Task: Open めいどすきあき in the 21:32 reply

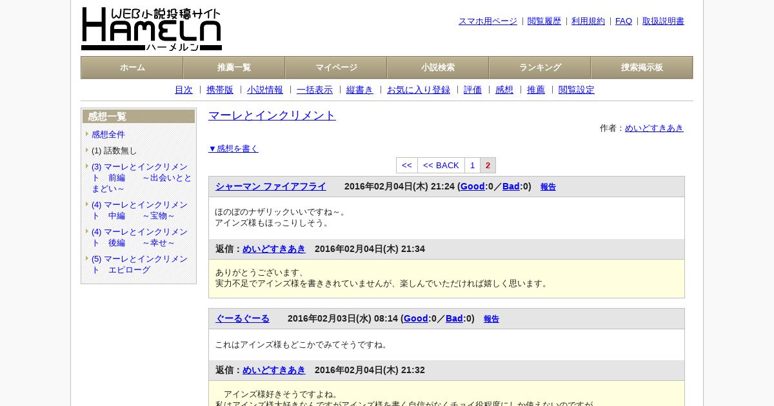Action: pos(274,371)
